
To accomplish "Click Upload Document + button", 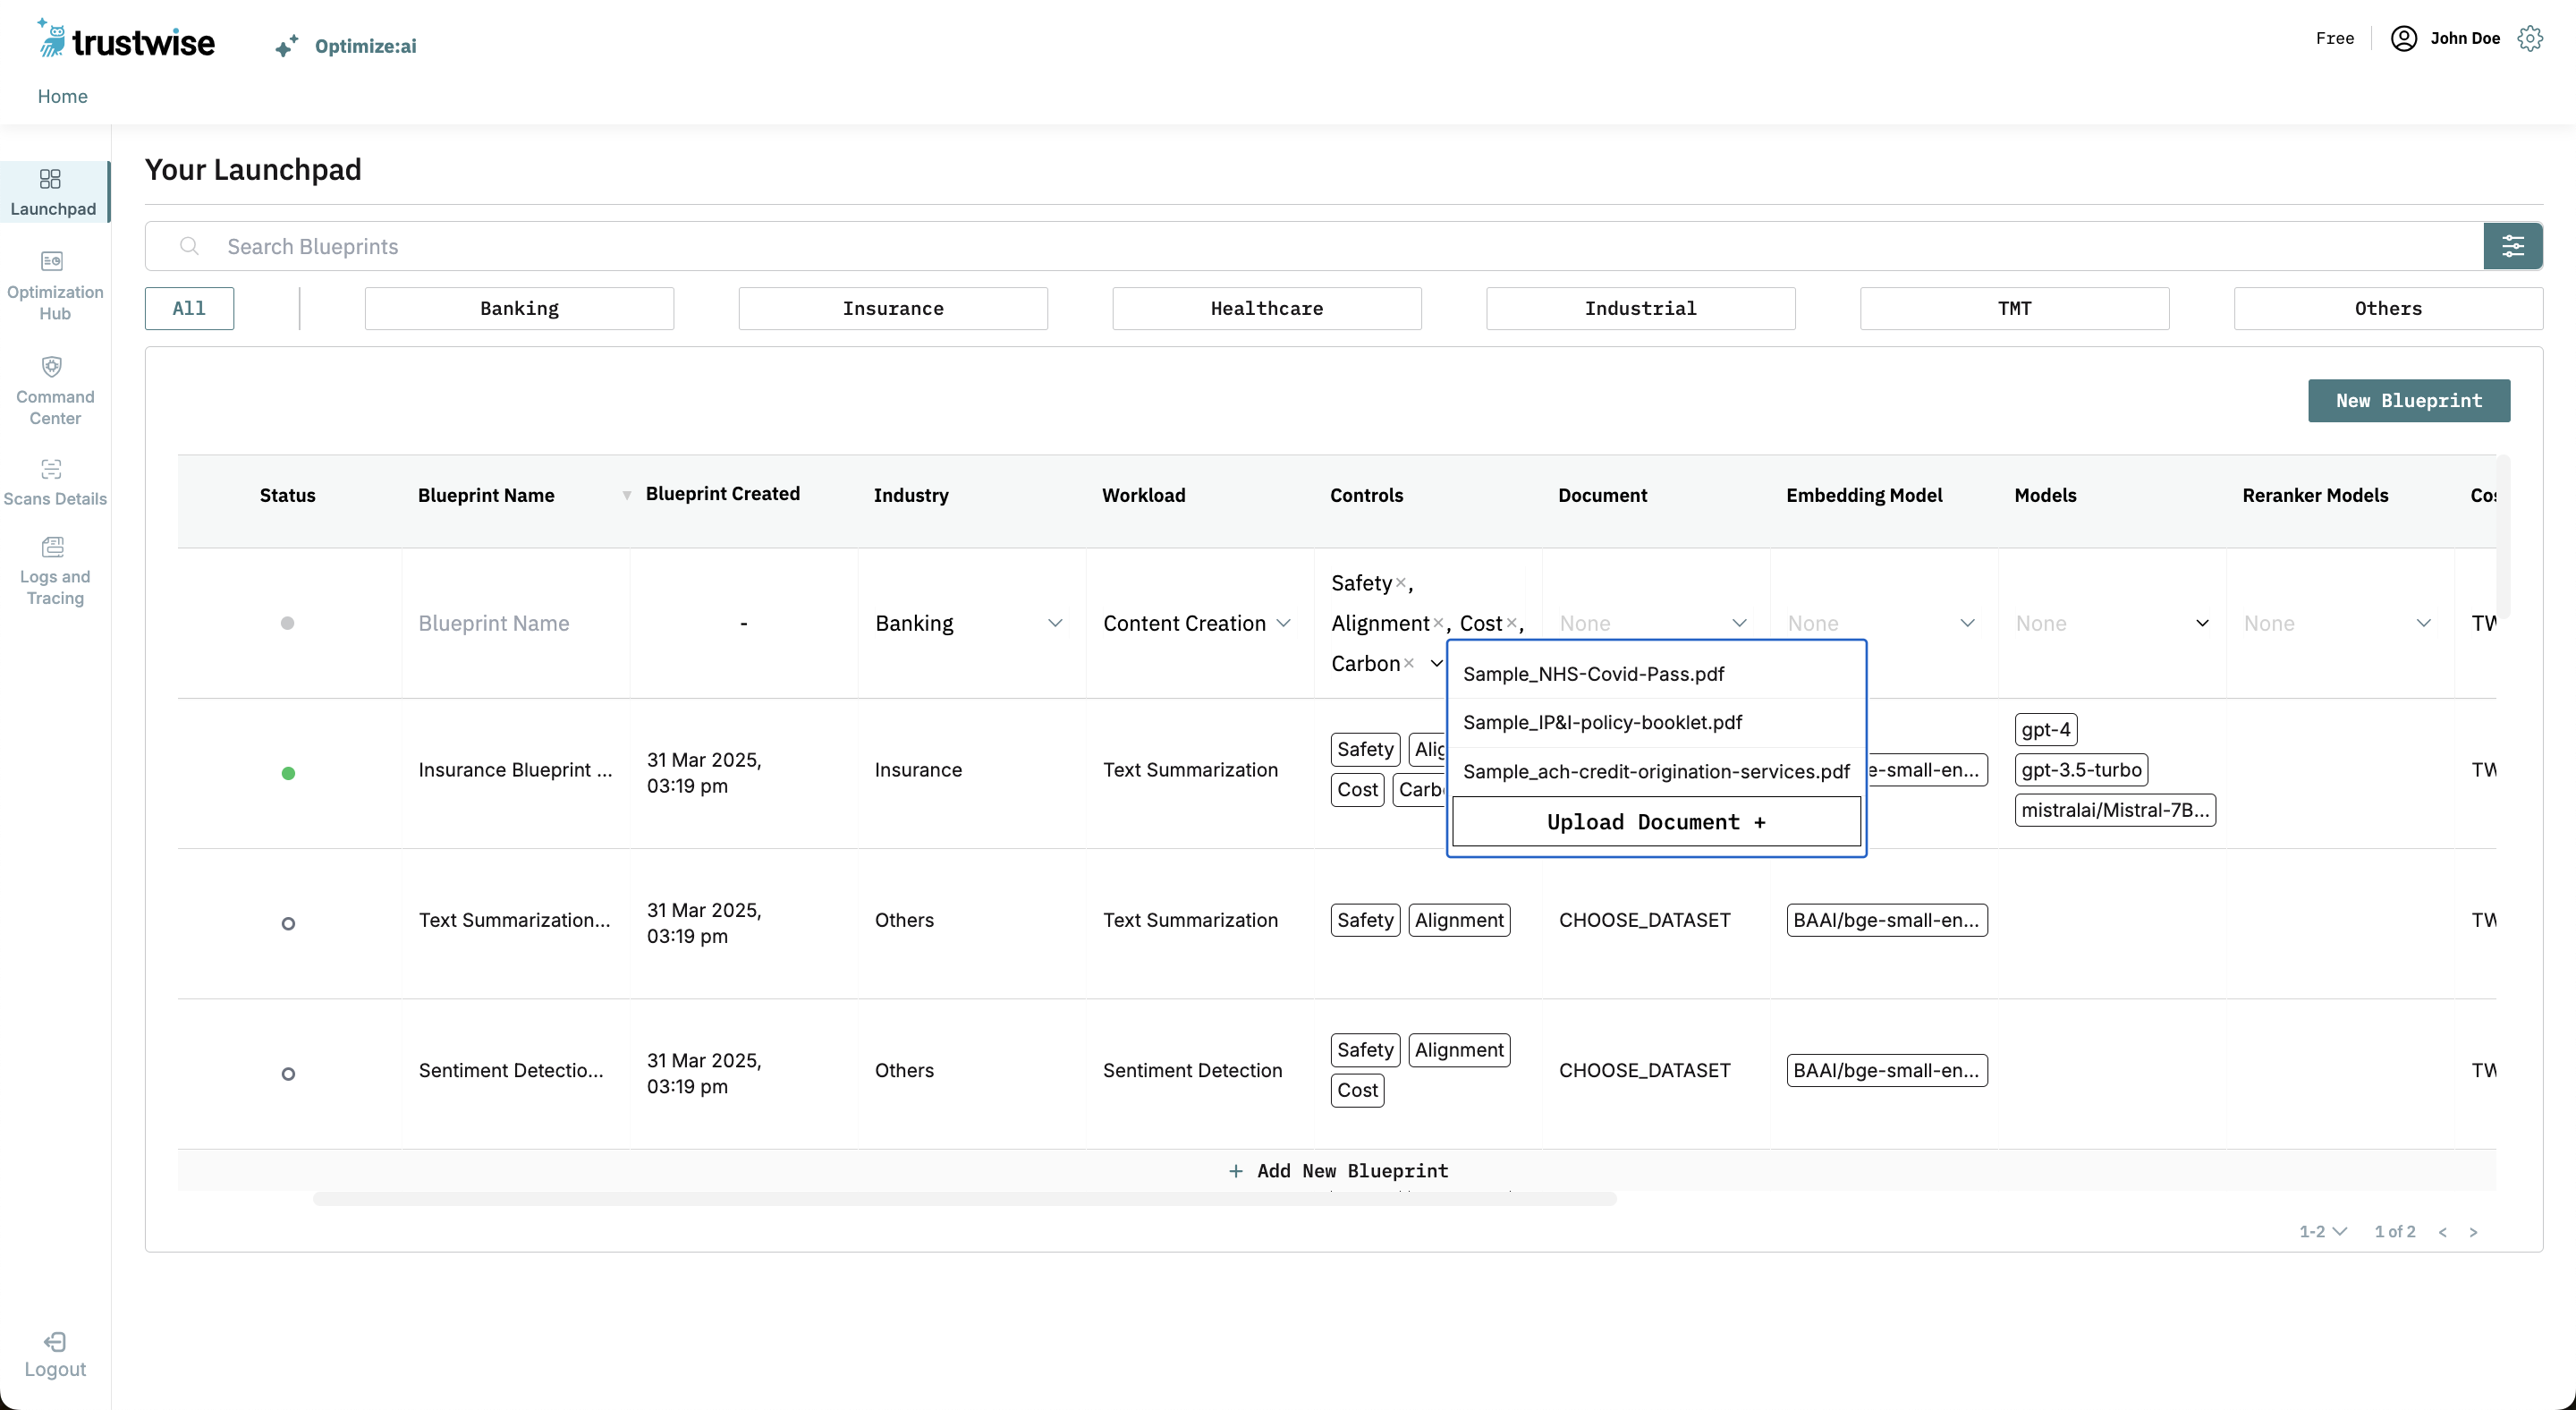I will (1656, 822).
